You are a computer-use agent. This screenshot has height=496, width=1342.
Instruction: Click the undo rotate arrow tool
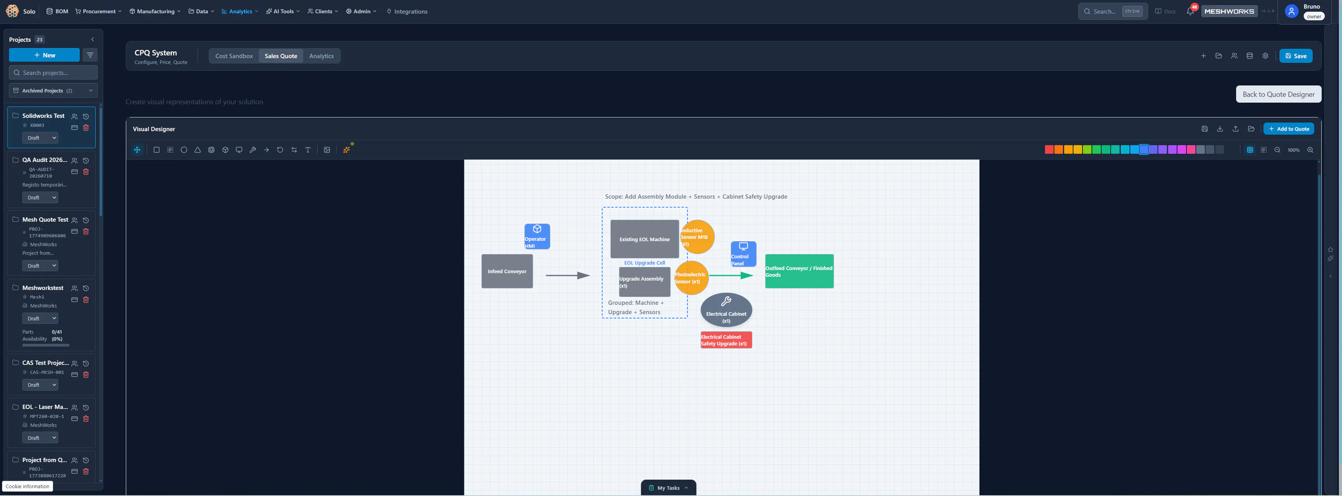tap(280, 150)
